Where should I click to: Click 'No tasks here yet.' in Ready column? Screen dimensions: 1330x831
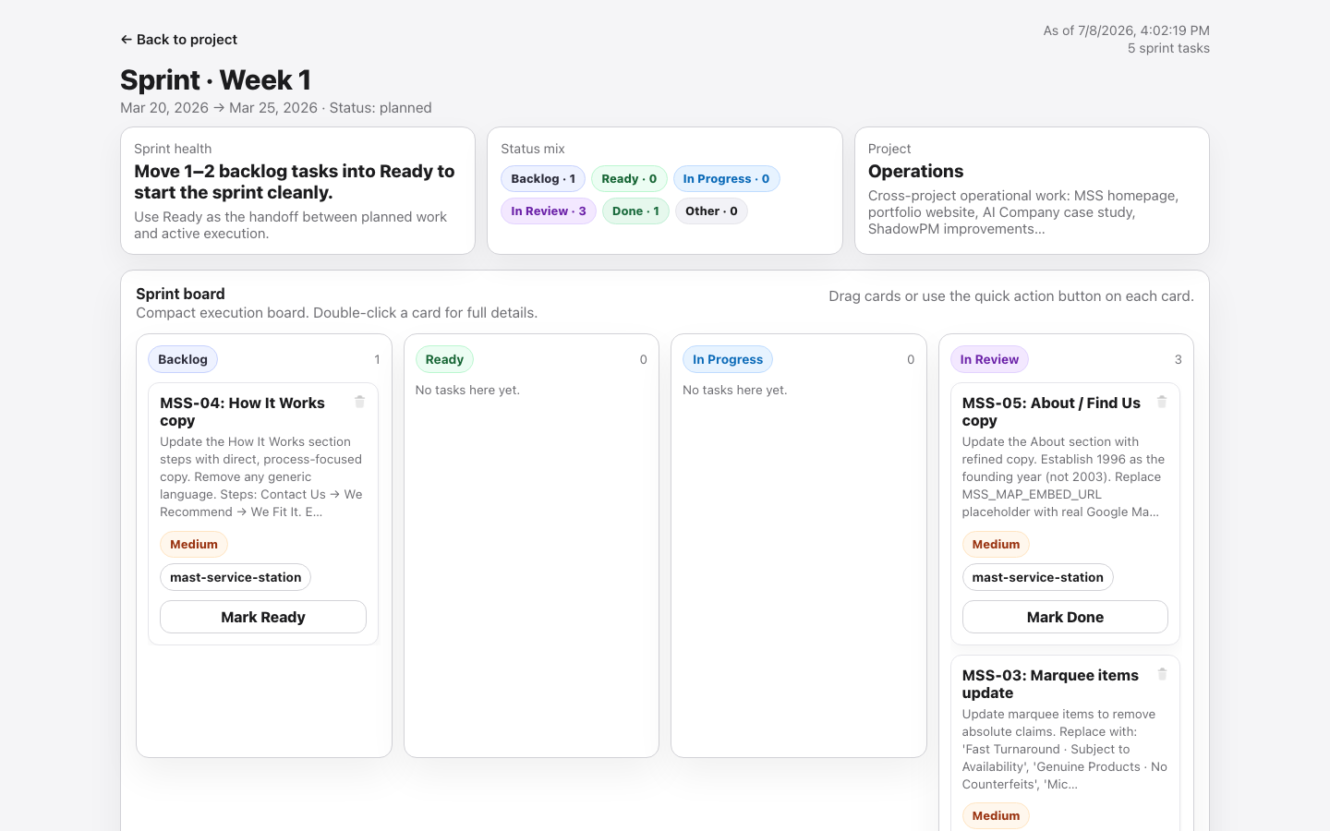click(x=467, y=391)
